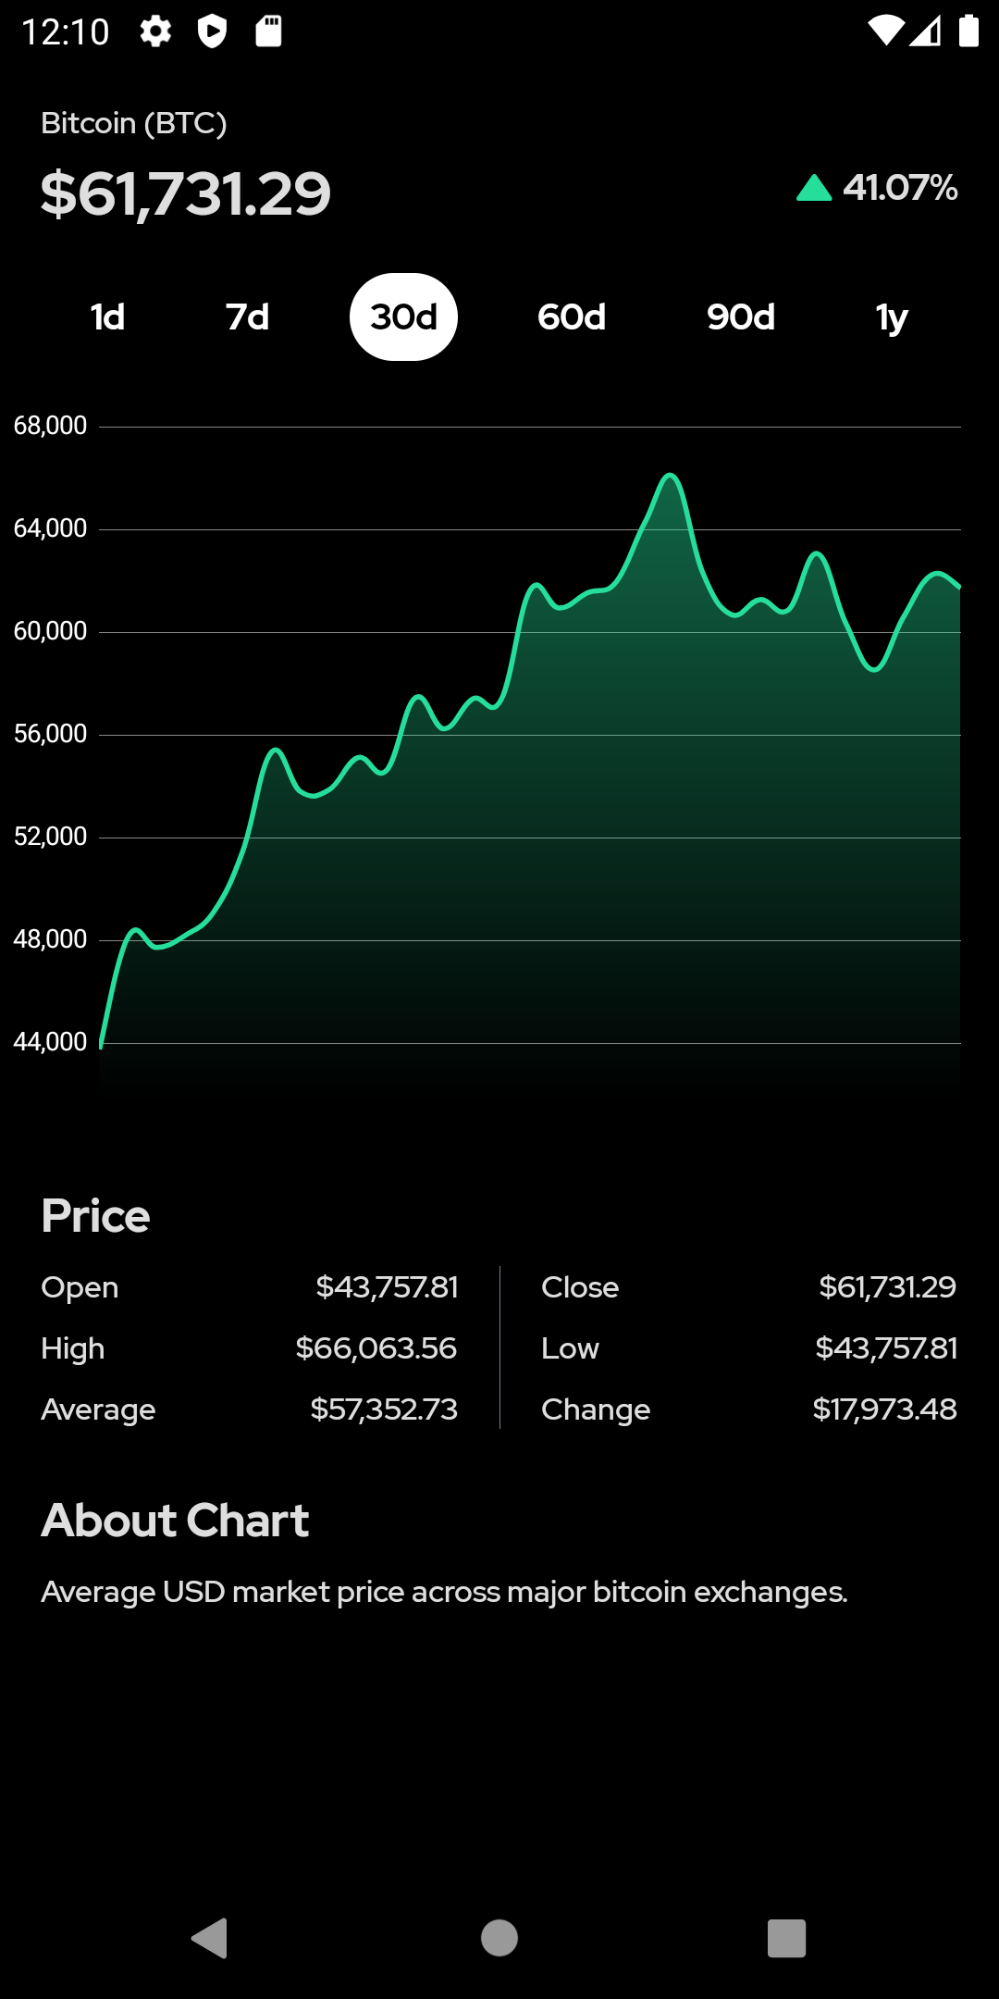Switch to the 90d range
Viewport: 999px width, 1999px height.
click(x=740, y=317)
